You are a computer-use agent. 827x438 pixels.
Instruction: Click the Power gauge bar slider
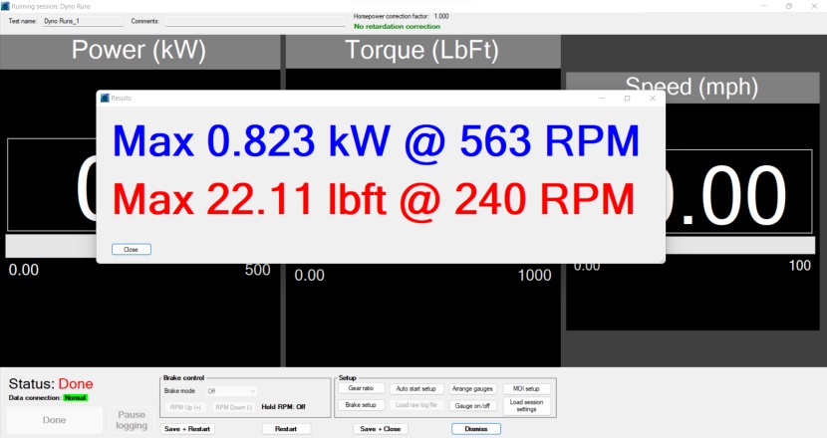coord(51,246)
